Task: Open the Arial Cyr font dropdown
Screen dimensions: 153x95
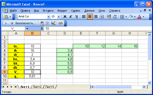Action: [48, 17]
